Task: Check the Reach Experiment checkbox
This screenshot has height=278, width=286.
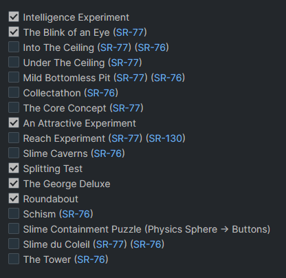Action: pyautogui.click(x=14, y=138)
